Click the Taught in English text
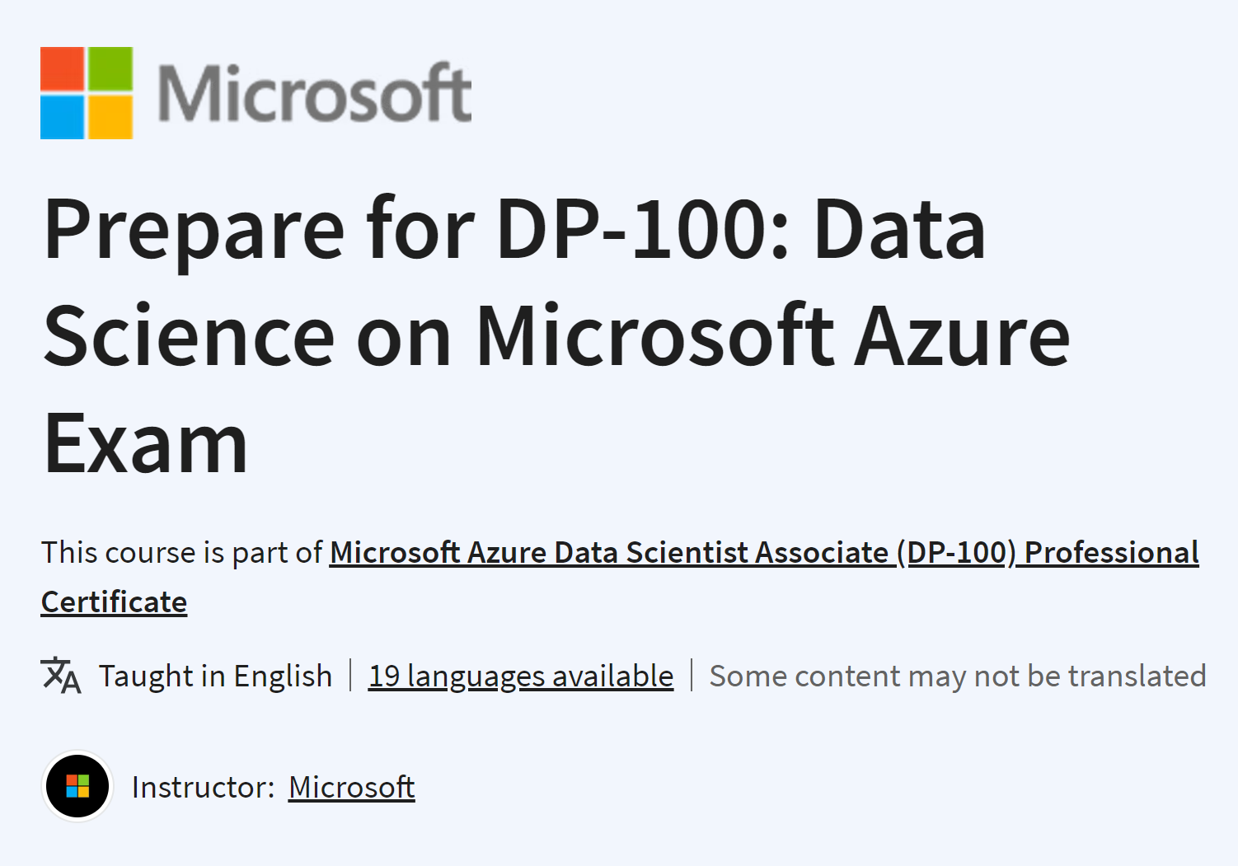This screenshot has height=866, width=1238. pyautogui.click(x=216, y=676)
